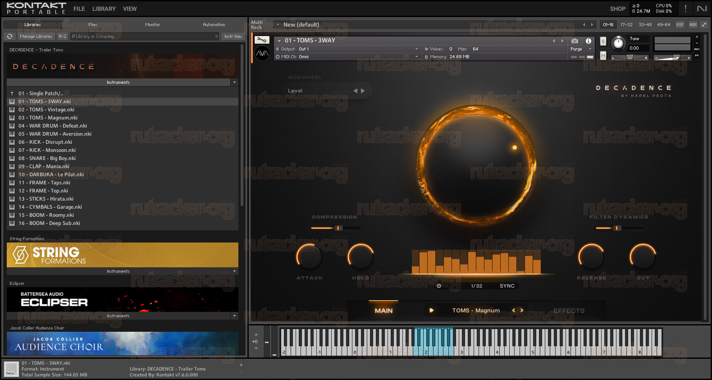Click the DECADENCE library banner
This screenshot has width=712, height=380.
pos(123,66)
